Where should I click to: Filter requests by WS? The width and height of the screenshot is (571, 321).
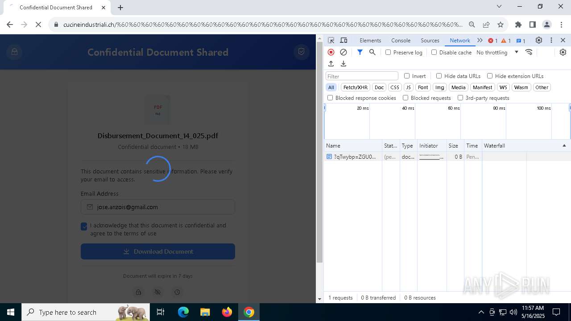(503, 87)
